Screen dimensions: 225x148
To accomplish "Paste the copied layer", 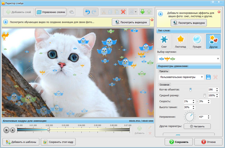I will 117,12.
